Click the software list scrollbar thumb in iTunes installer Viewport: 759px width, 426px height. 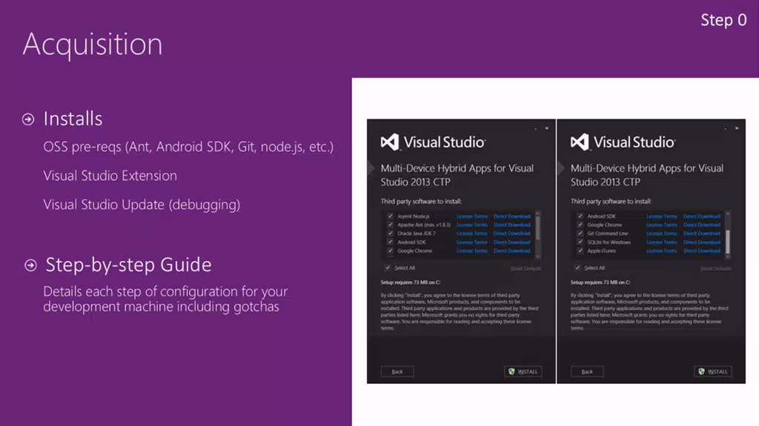pyautogui.click(x=728, y=242)
